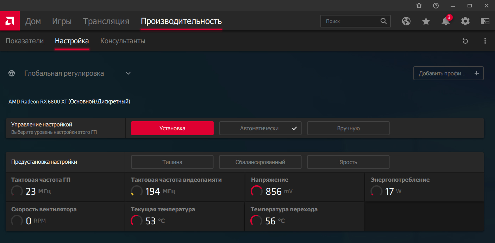Click the 23 МГц GPU clock value
Image resolution: width=495 pixels, height=243 pixels.
pyautogui.click(x=39, y=191)
